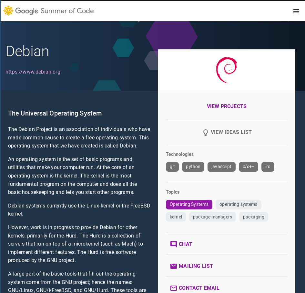The height and width of the screenshot is (293, 305).
Task: Click the Debian swirl logo
Action: coord(227,70)
